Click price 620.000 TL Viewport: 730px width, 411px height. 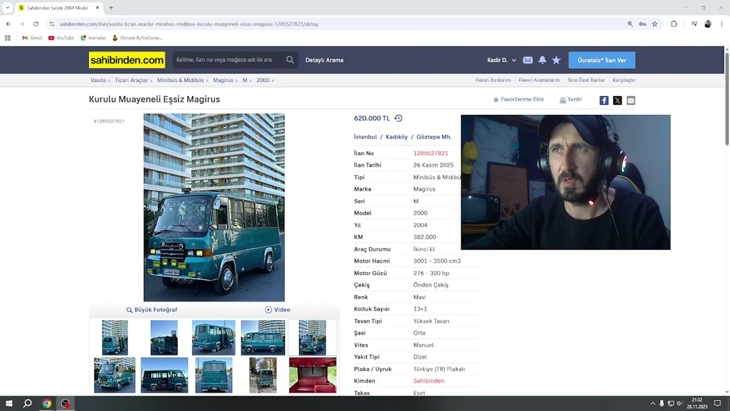tap(372, 118)
